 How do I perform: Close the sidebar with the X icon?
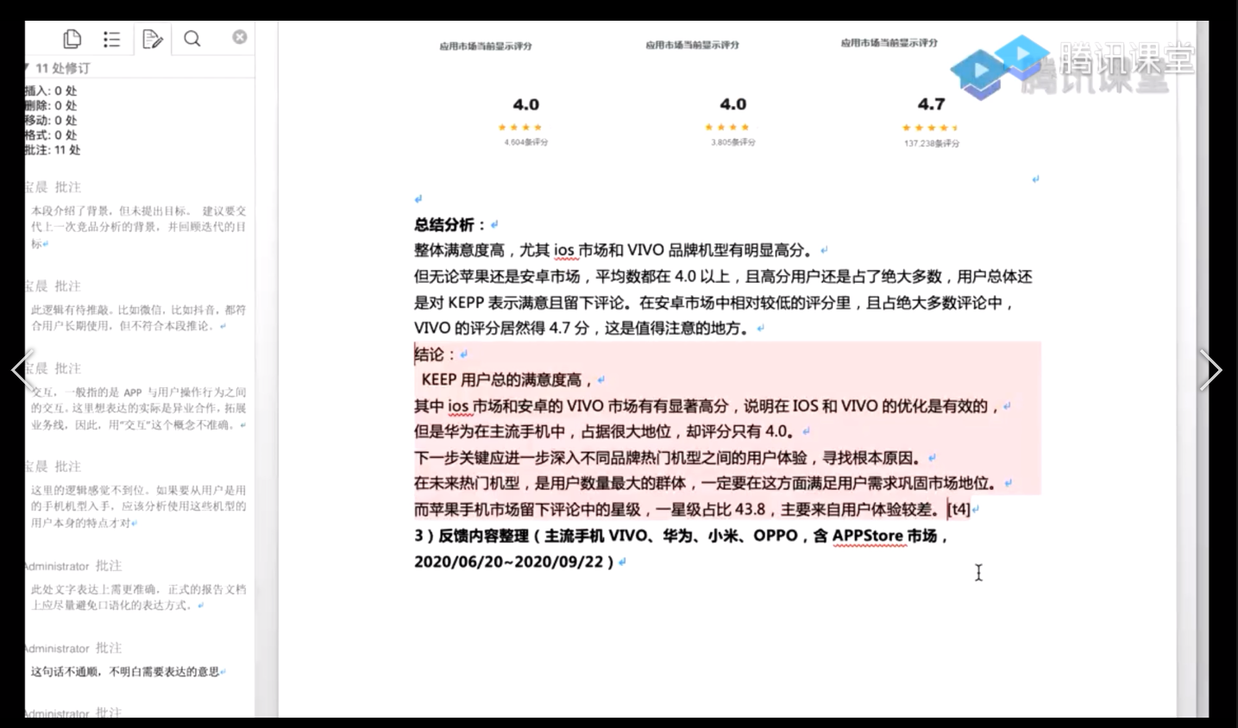click(x=240, y=37)
